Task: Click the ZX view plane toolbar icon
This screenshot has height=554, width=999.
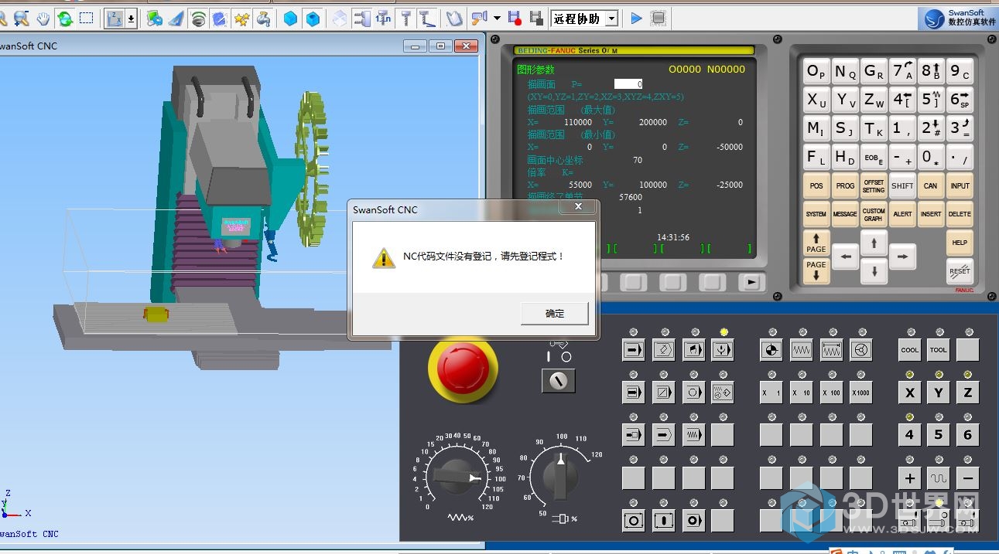Action: click(114, 18)
